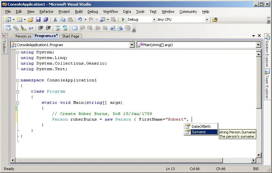Click Previous Bookmark in Document icon
This screenshot has width=272, height=173.
coord(113,28)
